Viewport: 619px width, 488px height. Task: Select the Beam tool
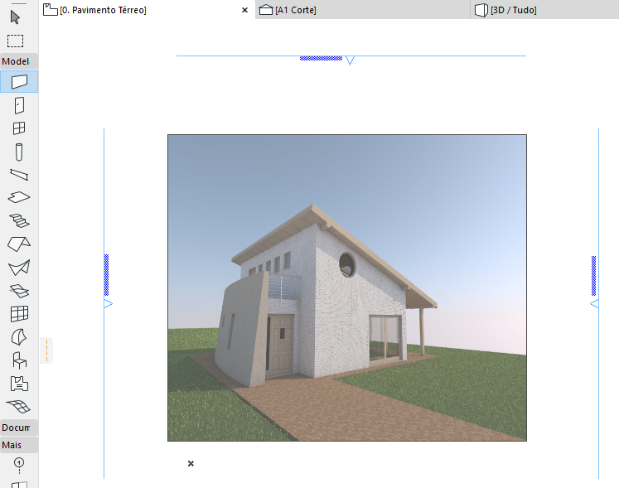[19, 175]
